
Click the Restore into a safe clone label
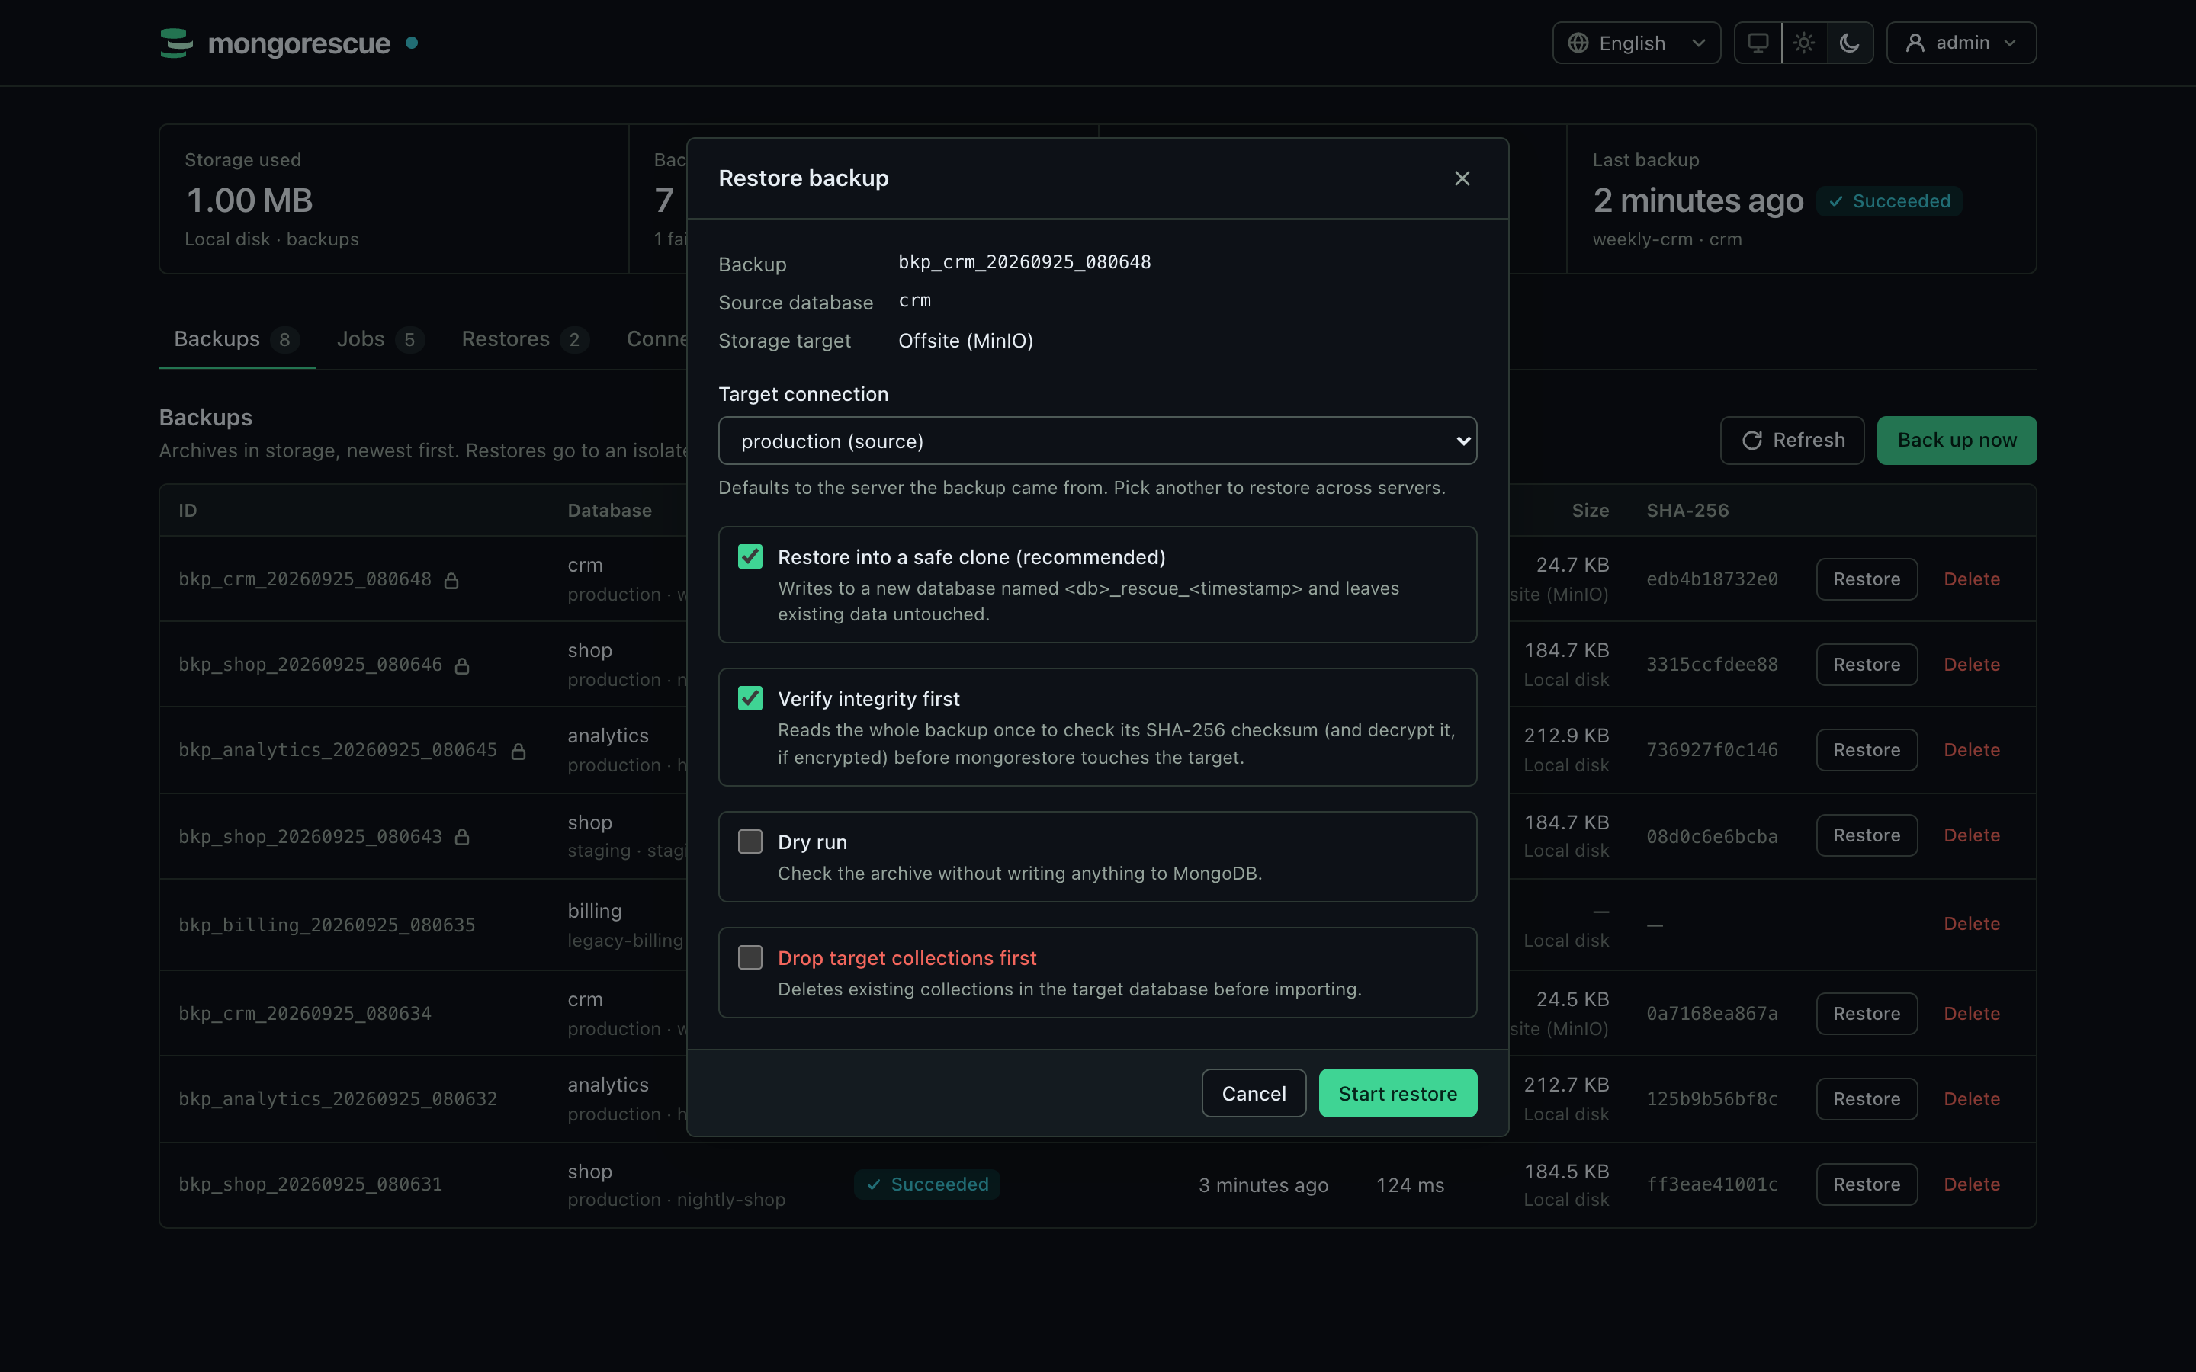click(971, 556)
